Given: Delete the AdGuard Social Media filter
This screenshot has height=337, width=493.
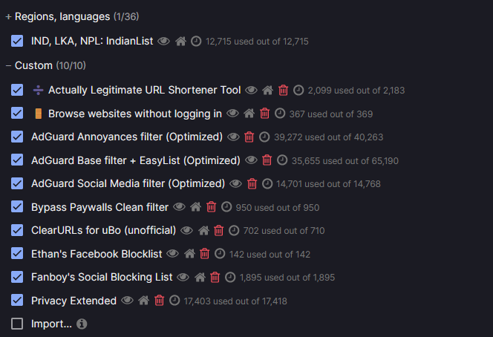Looking at the screenshot, I should pos(252,183).
